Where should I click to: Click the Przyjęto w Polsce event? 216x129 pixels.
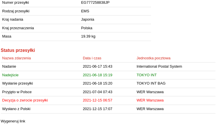[x=17, y=92]
